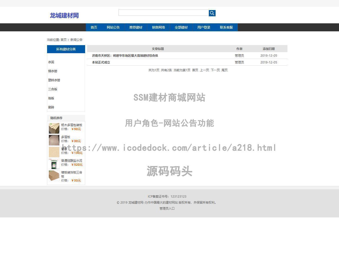Screen dimensions: 339x257
Task: Open 管理员入口 in the footer
Action: pos(166,208)
